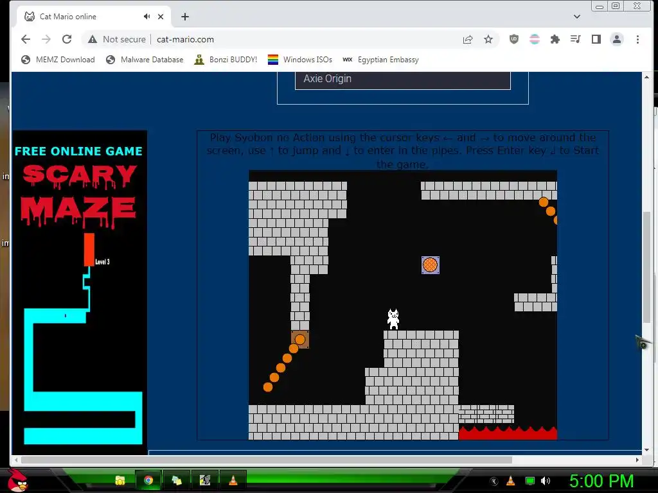The image size is (658, 493).
Task: Open the speaker volume tray icon
Action: 546,481
